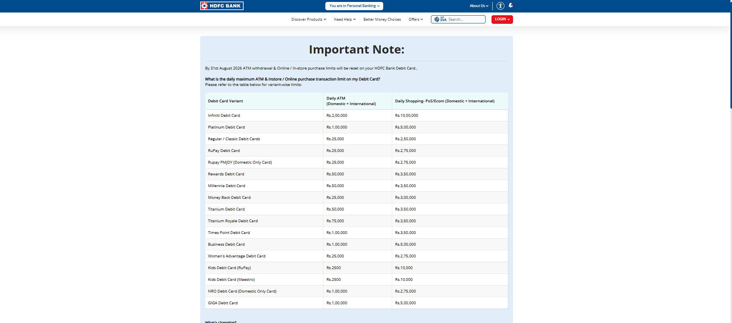Click Rs.2,50,000 shopping limit for Regular cards
The height and width of the screenshot is (323, 732).
pos(405,139)
